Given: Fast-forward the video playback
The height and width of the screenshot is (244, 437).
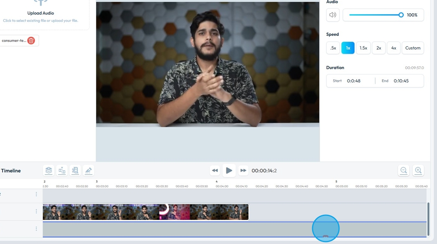Looking at the screenshot, I should [x=243, y=170].
